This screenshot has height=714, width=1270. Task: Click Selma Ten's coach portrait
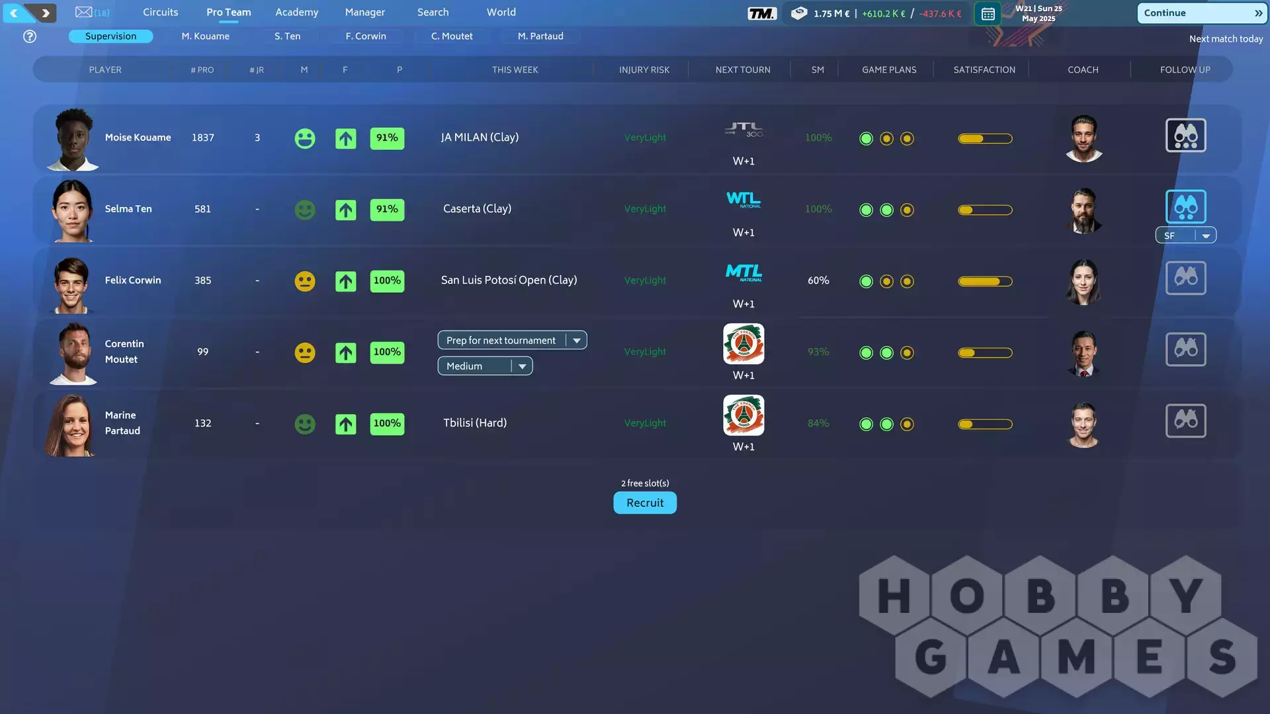click(1083, 210)
